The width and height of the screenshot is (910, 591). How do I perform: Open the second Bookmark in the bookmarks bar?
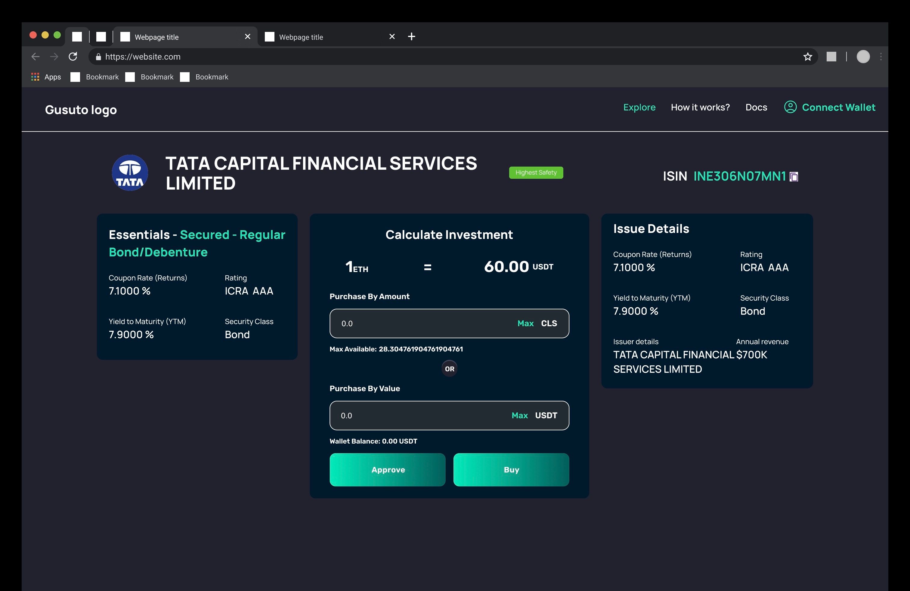tap(150, 77)
